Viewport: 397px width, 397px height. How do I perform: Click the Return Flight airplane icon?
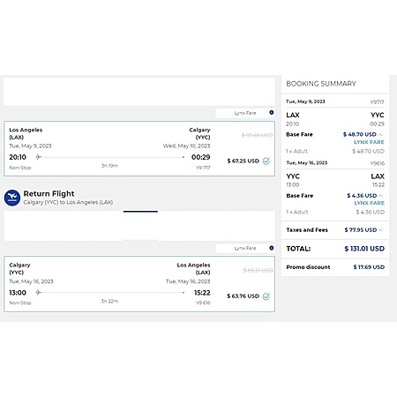point(12,198)
